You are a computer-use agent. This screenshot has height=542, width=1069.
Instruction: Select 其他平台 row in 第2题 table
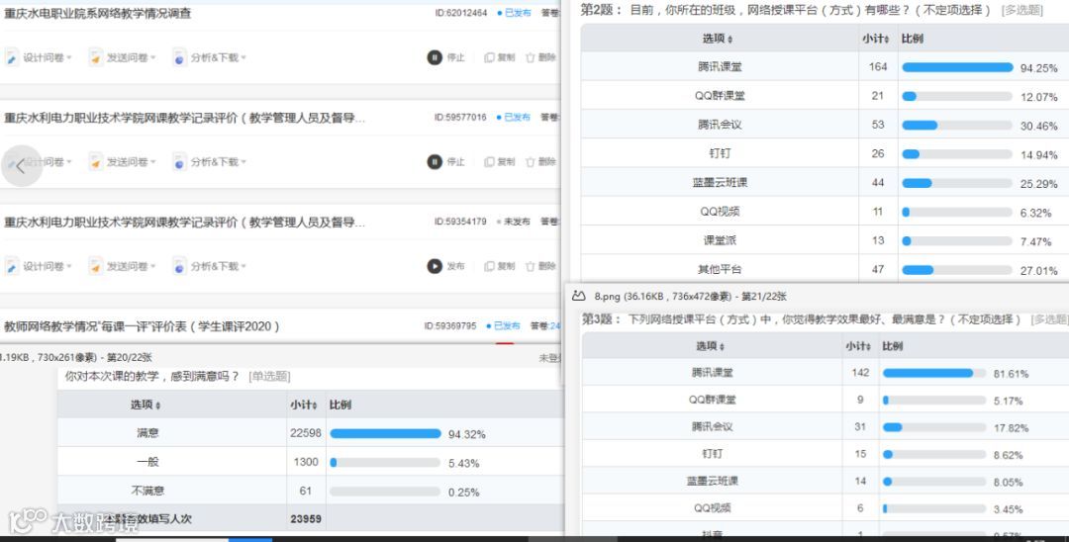825,269
